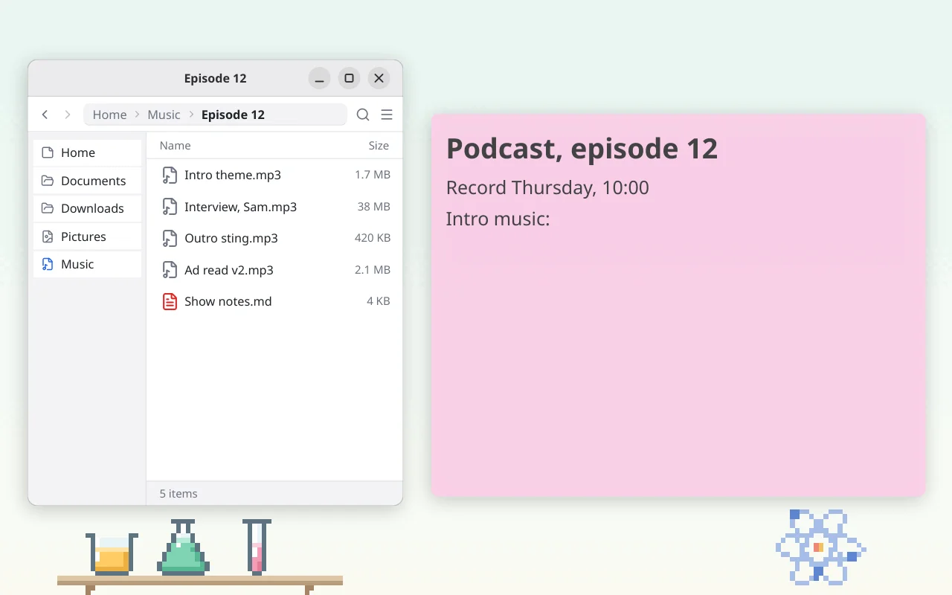
Task: Click the Ad read v2.mp3 audio icon
Action: click(x=170, y=270)
